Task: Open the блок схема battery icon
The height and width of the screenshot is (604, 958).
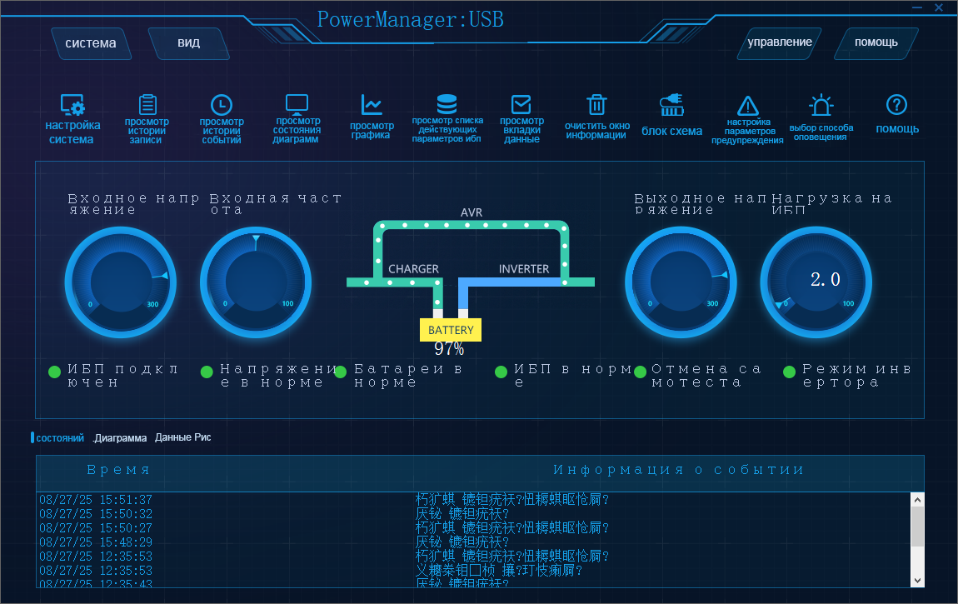Action: 671,107
